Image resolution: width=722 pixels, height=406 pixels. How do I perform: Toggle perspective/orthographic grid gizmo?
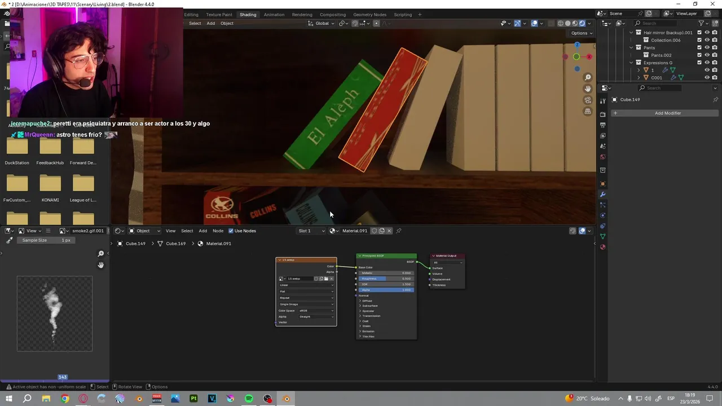[x=588, y=111]
